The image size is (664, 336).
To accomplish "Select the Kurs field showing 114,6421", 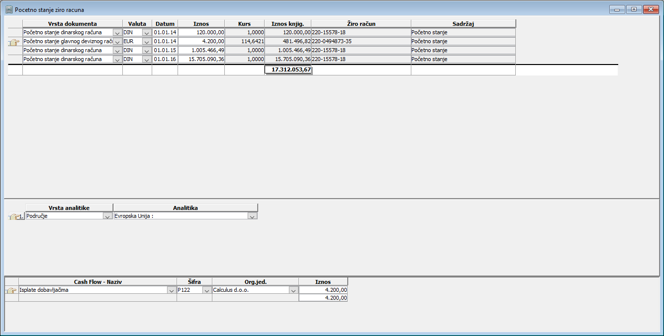I will (244, 41).
